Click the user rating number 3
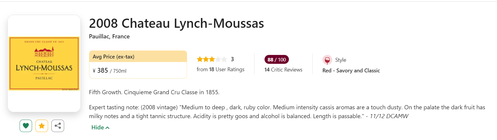This screenshot has height=140, width=497. (232, 59)
